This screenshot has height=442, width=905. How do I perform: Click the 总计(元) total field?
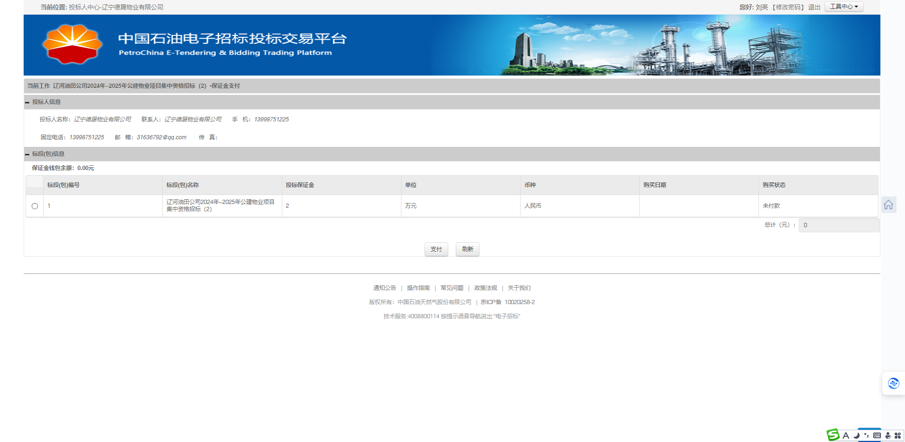click(839, 225)
